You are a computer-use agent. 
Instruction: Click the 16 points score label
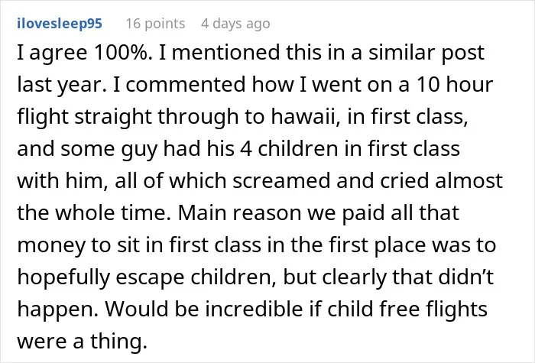pos(156,24)
